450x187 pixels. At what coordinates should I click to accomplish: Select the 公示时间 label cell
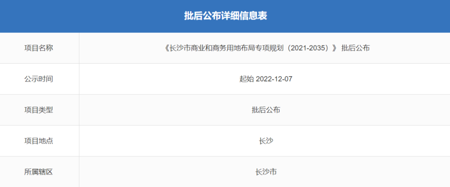(40, 79)
